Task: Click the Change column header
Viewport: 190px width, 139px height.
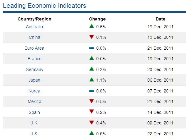Action: (97, 19)
